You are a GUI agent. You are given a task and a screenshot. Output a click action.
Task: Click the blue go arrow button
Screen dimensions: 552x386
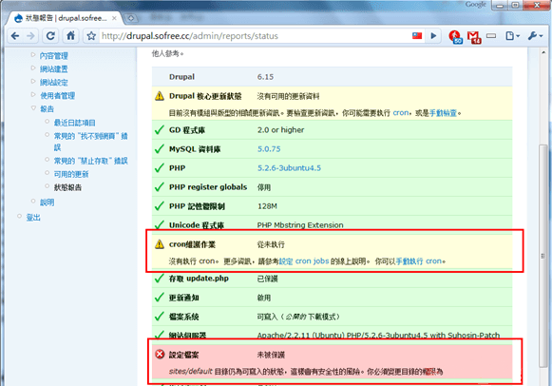(433, 35)
